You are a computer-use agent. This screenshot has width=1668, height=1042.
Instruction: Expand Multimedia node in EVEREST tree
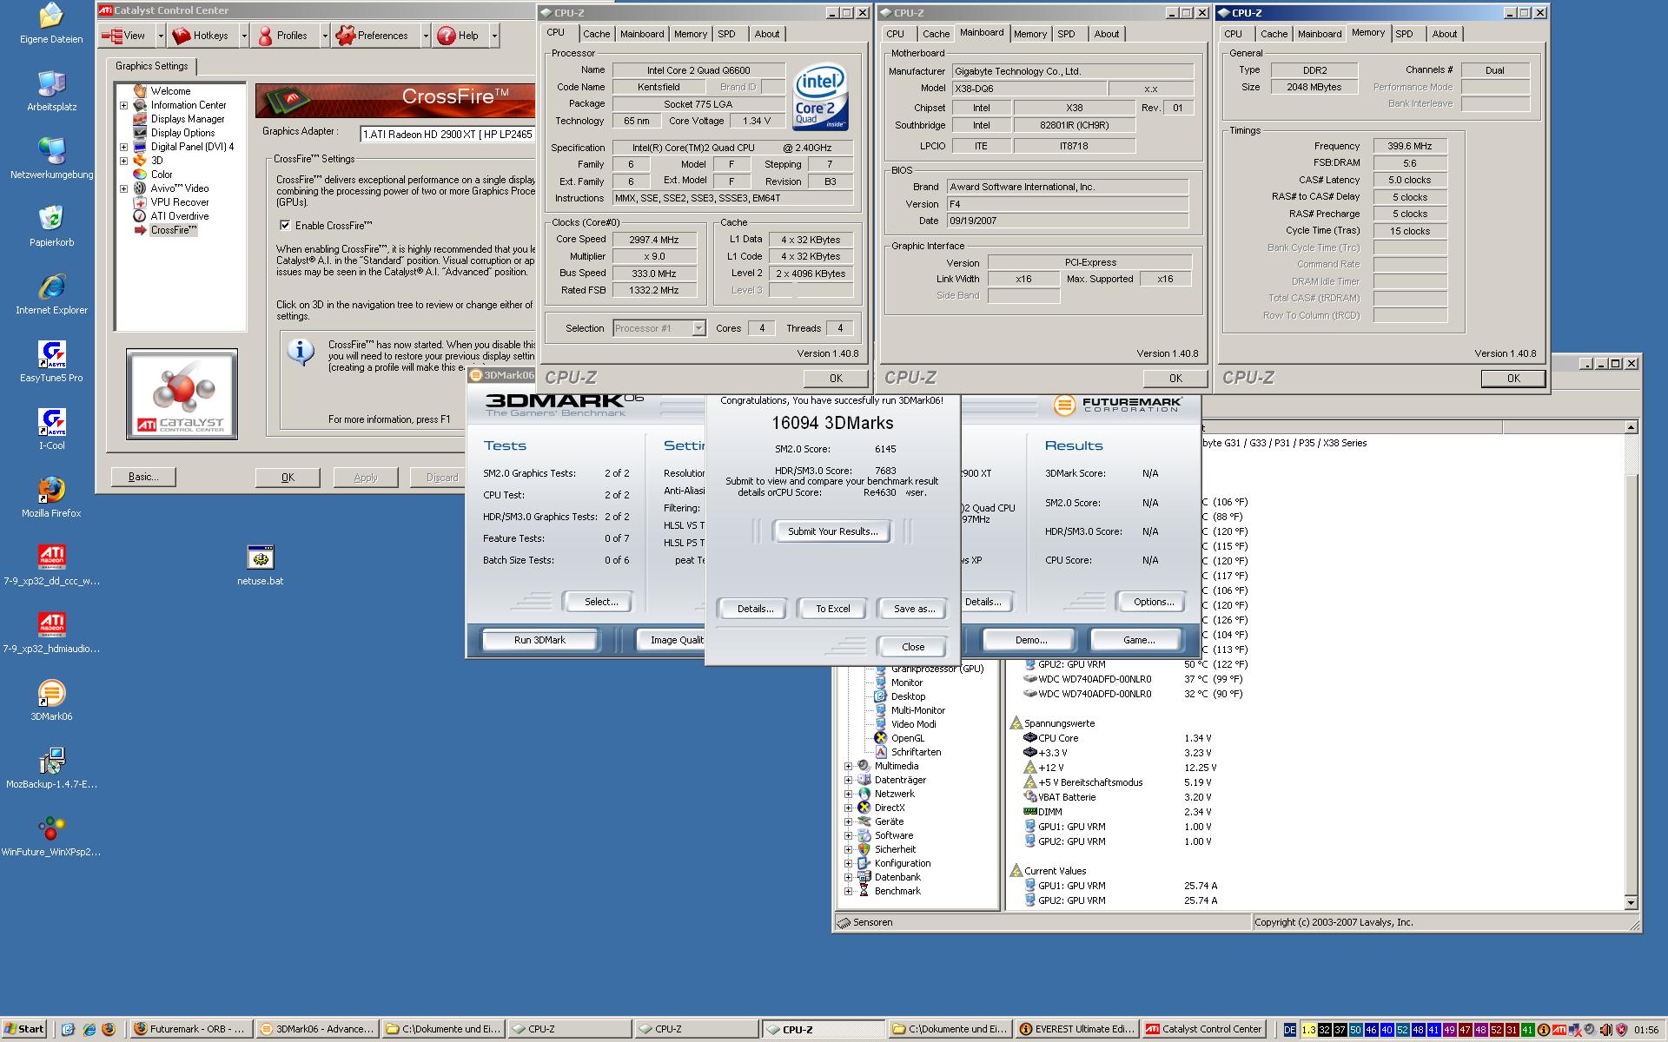click(848, 766)
